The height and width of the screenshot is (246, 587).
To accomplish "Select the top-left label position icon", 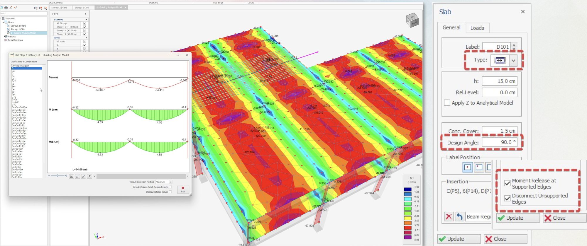I will coord(479,167).
